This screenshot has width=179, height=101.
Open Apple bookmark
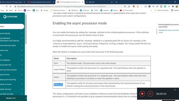(x=10, y=10)
